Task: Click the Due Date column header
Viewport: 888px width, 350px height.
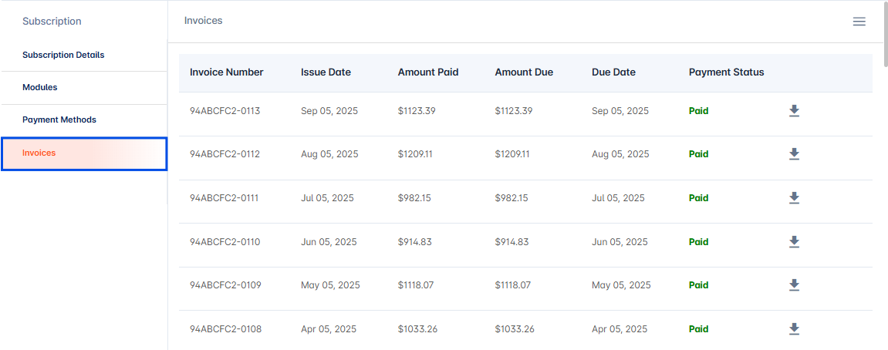Action: pos(613,72)
